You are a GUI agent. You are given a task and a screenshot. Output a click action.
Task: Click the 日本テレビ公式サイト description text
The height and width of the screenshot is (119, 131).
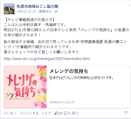coord(81,78)
